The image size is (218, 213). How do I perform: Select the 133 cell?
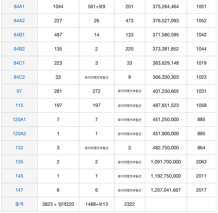click(130, 35)
